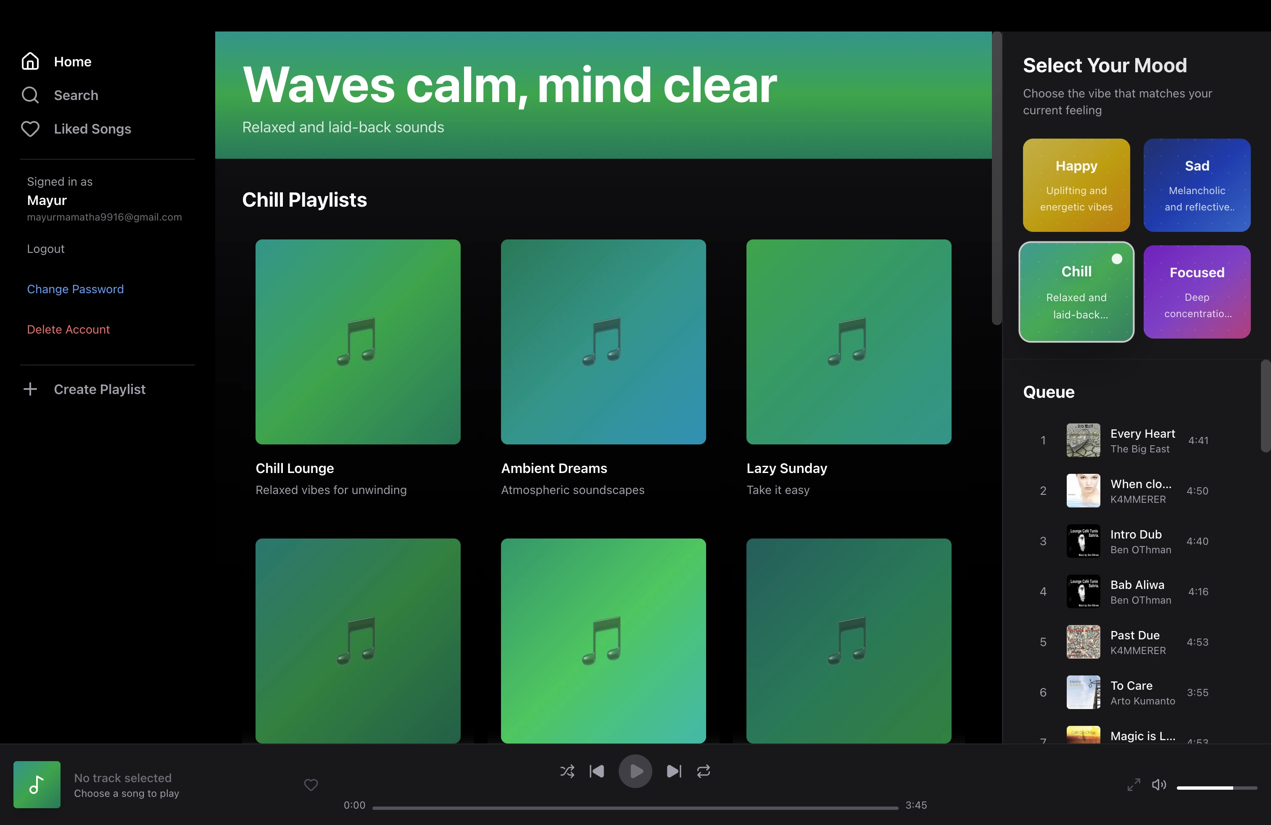
Task: Like the current track heart icon
Action: 311,784
